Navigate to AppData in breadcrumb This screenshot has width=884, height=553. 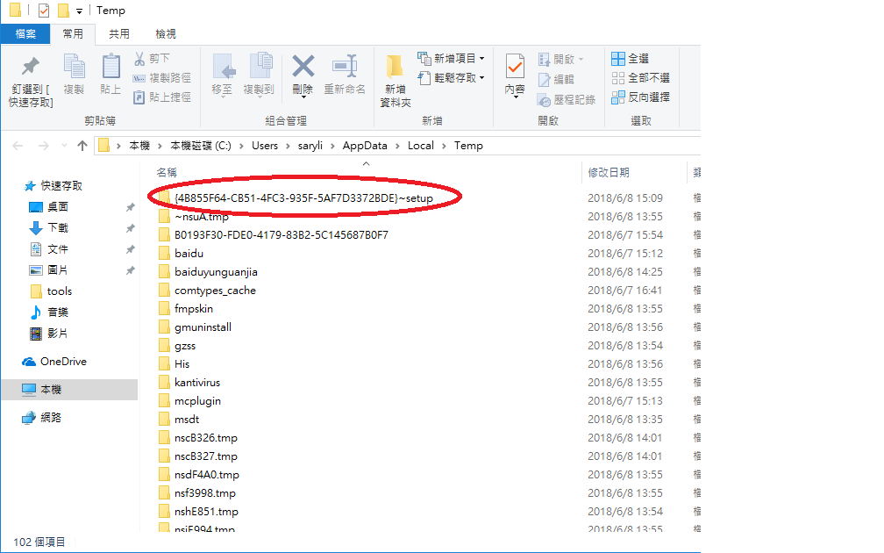pyautogui.click(x=365, y=146)
